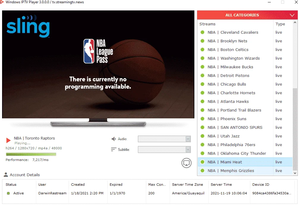Click the audio speaker icon

(114, 139)
